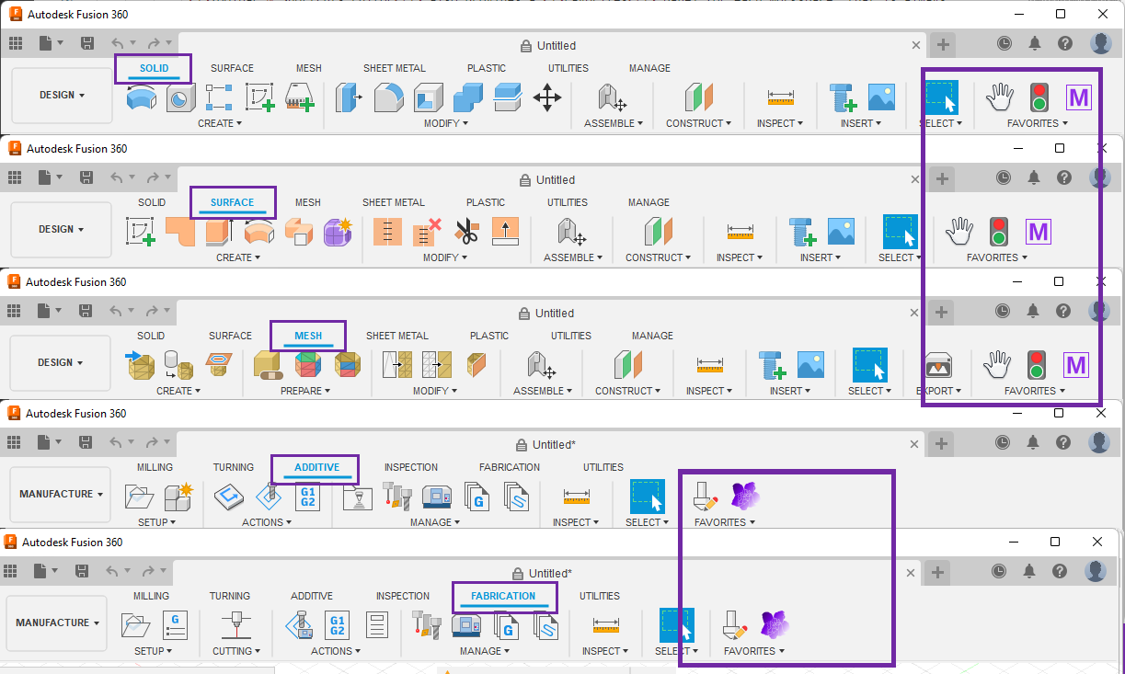This screenshot has height=674, width=1125.
Task: Open FAVORITES dropdown in the SURFACE window
Action: tap(997, 257)
